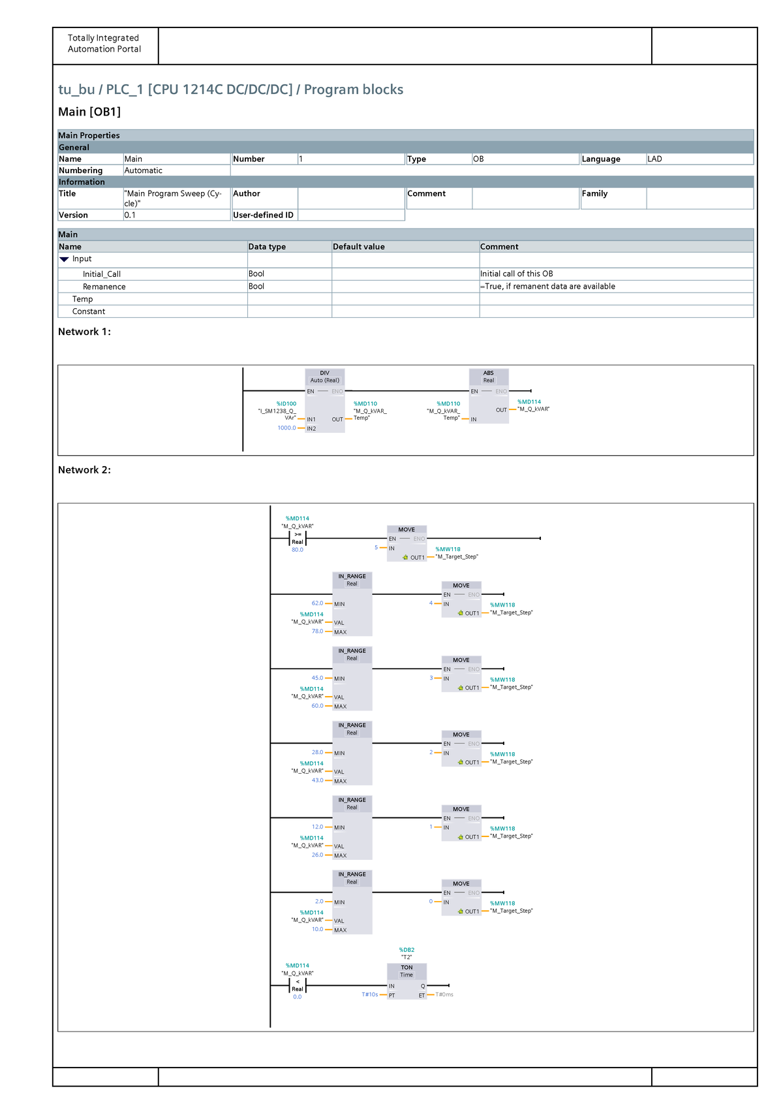Screen dimensions: 783x1108
Task: Click the Title value 'Main Program Sweep (Cycle)'
Action: coord(173,198)
